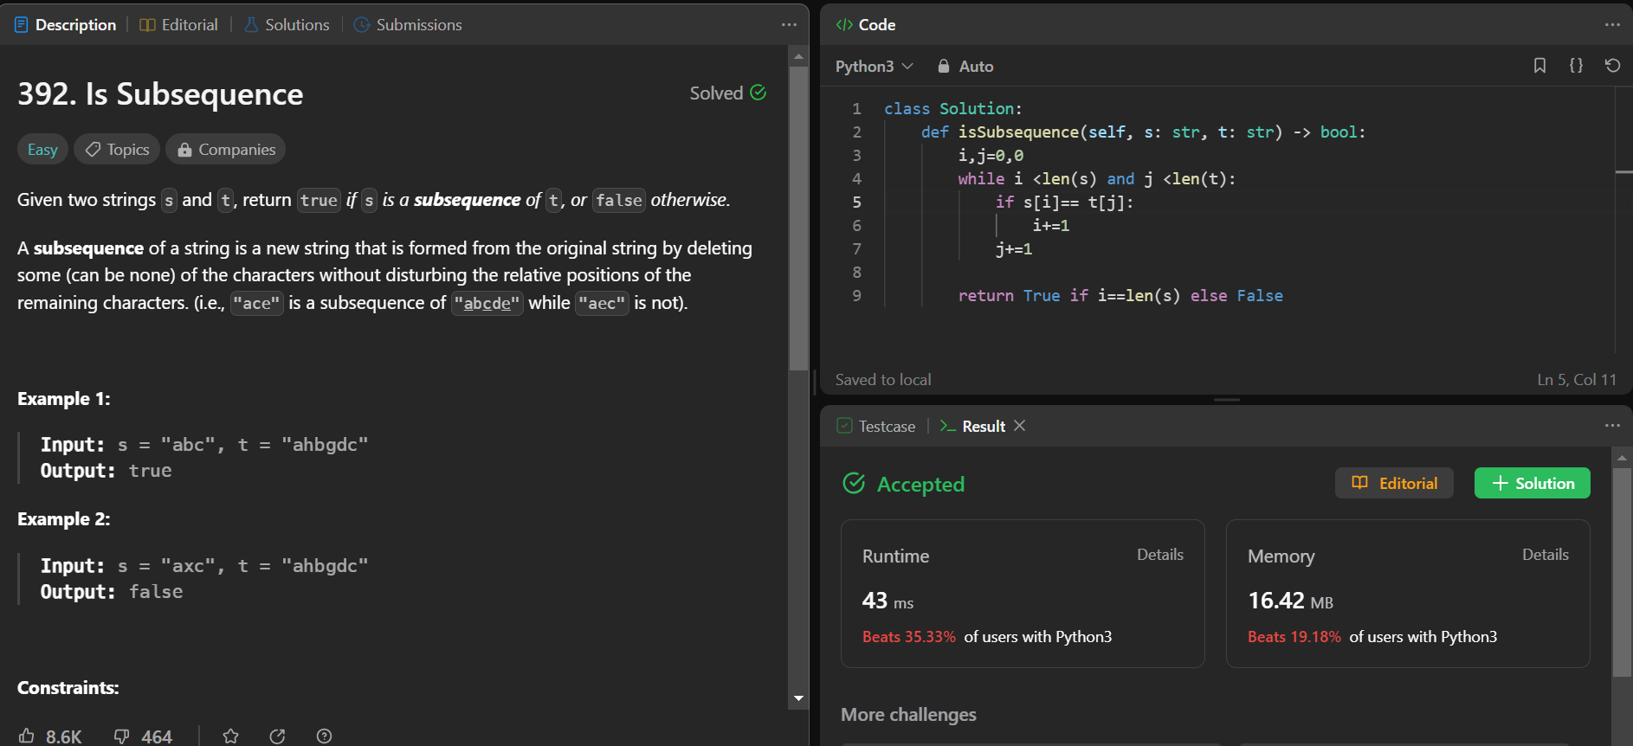Share the problem using share icon
The height and width of the screenshot is (746, 1633).
277,736
